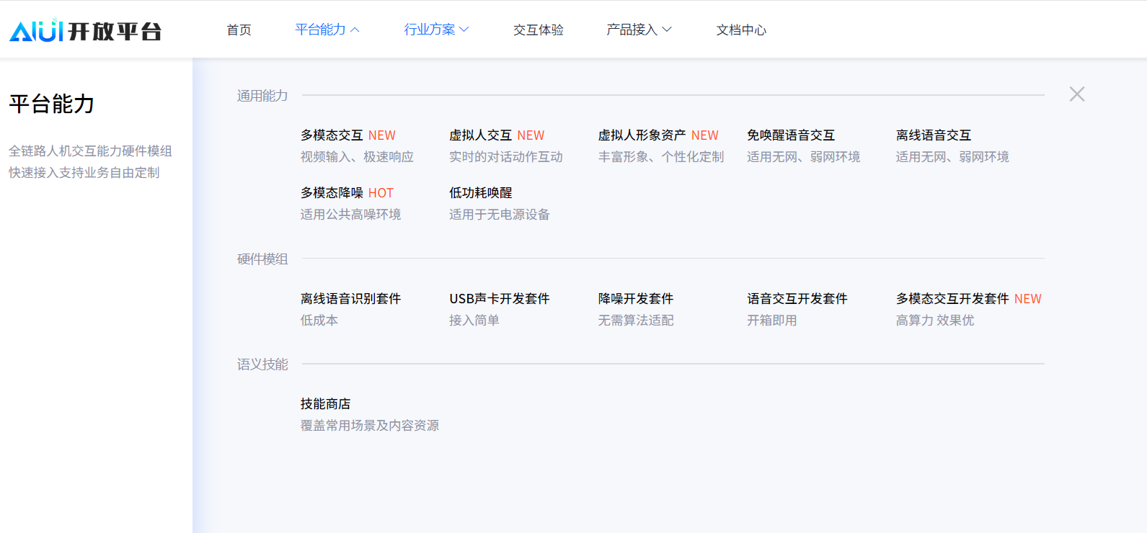This screenshot has width=1147, height=533.
Task: Select the 虚拟人交互 capability
Action: [x=480, y=135]
